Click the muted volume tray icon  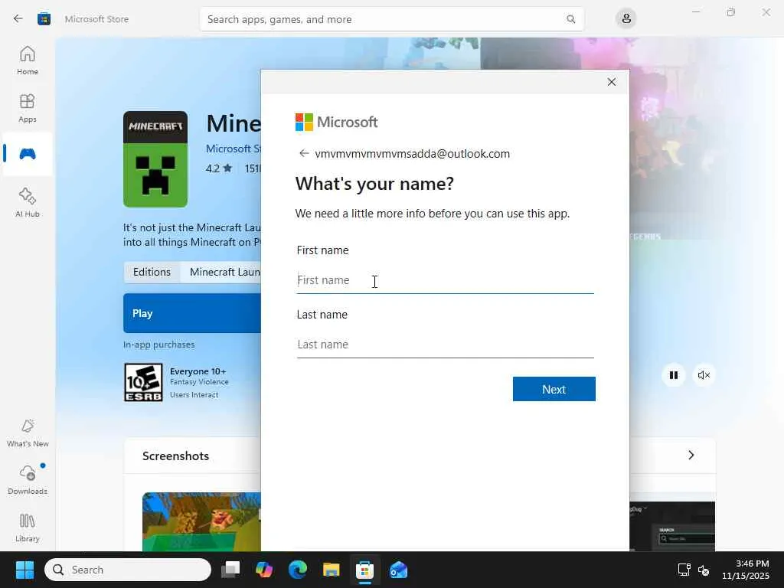(704, 570)
